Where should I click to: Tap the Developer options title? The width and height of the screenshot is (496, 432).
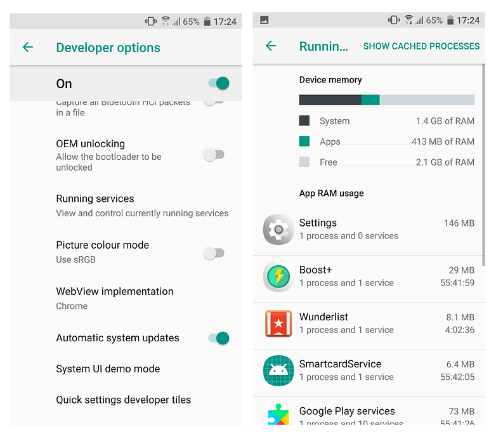pyautogui.click(x=108, y=48)
